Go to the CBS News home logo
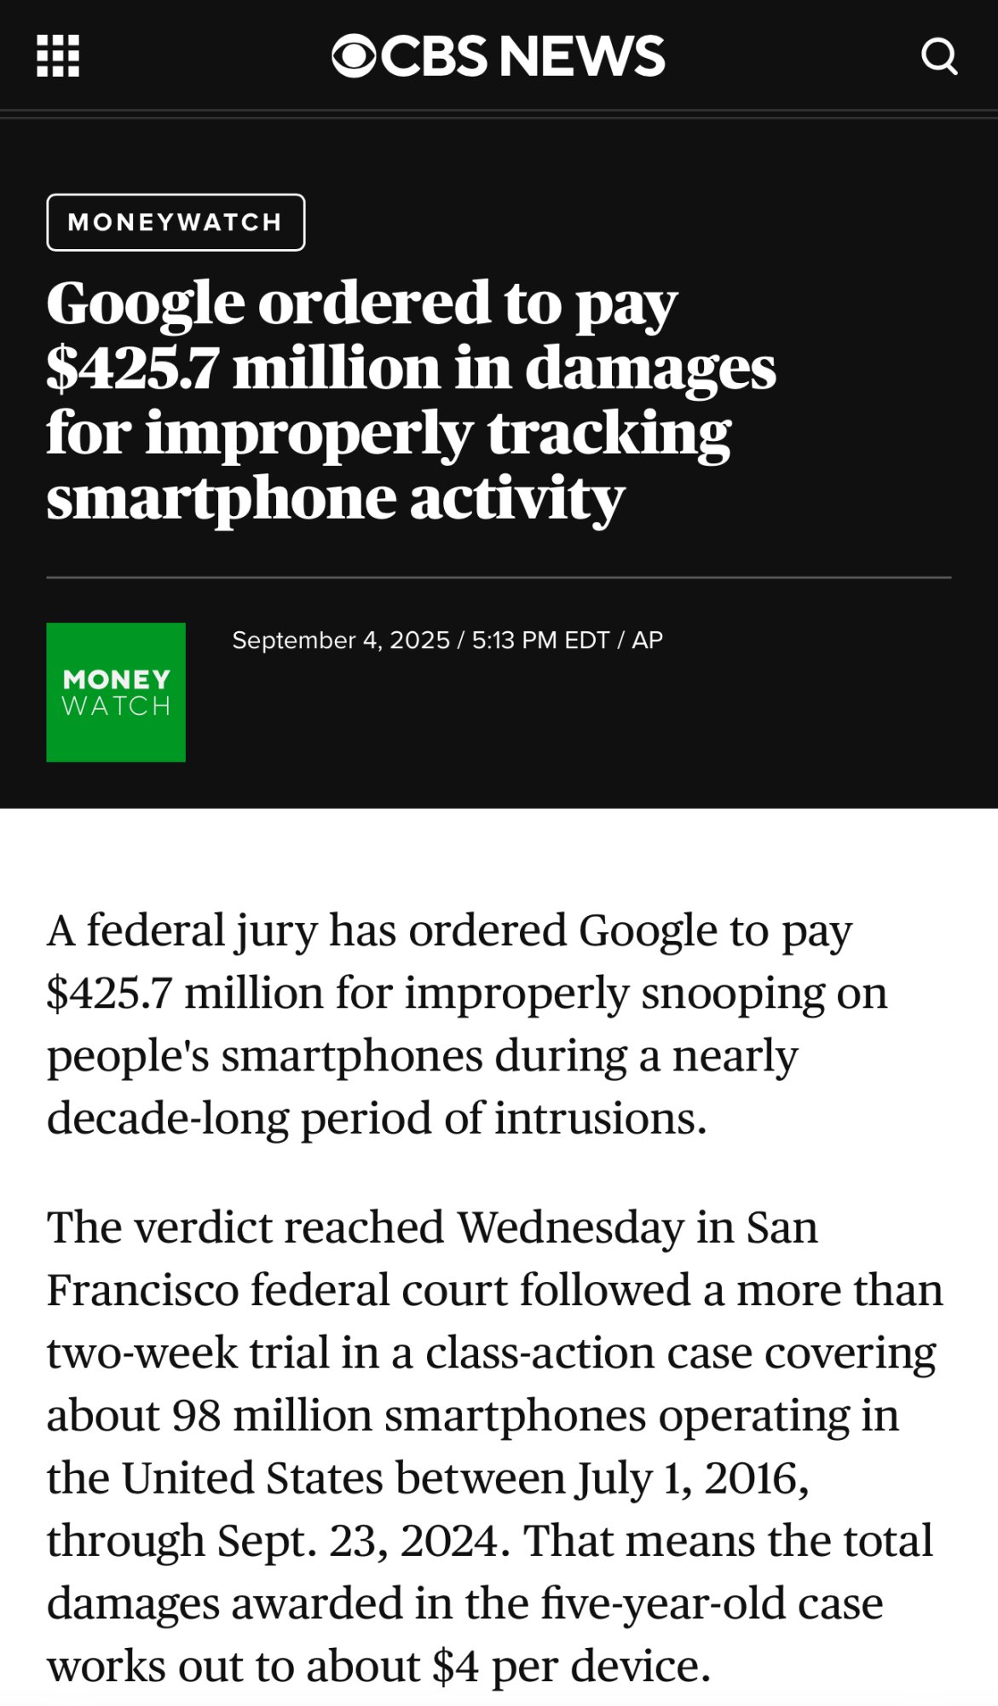The width and height of the screenshot is (998, 1706). point(498,56)
